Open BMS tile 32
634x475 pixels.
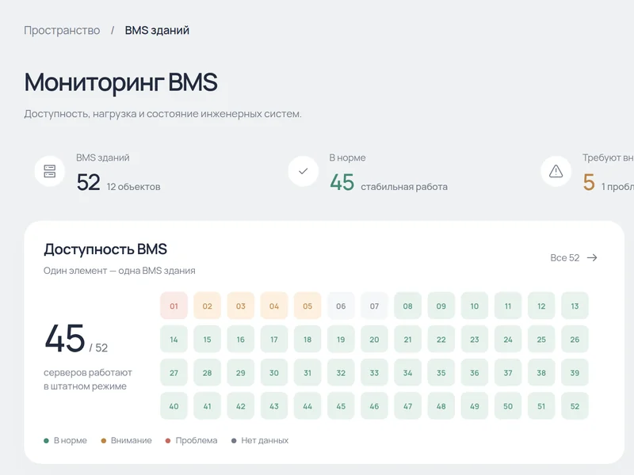click(x=341, y=373)
